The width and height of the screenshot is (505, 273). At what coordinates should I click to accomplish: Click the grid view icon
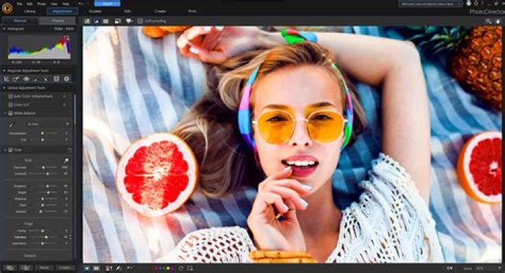coord(106,21)
